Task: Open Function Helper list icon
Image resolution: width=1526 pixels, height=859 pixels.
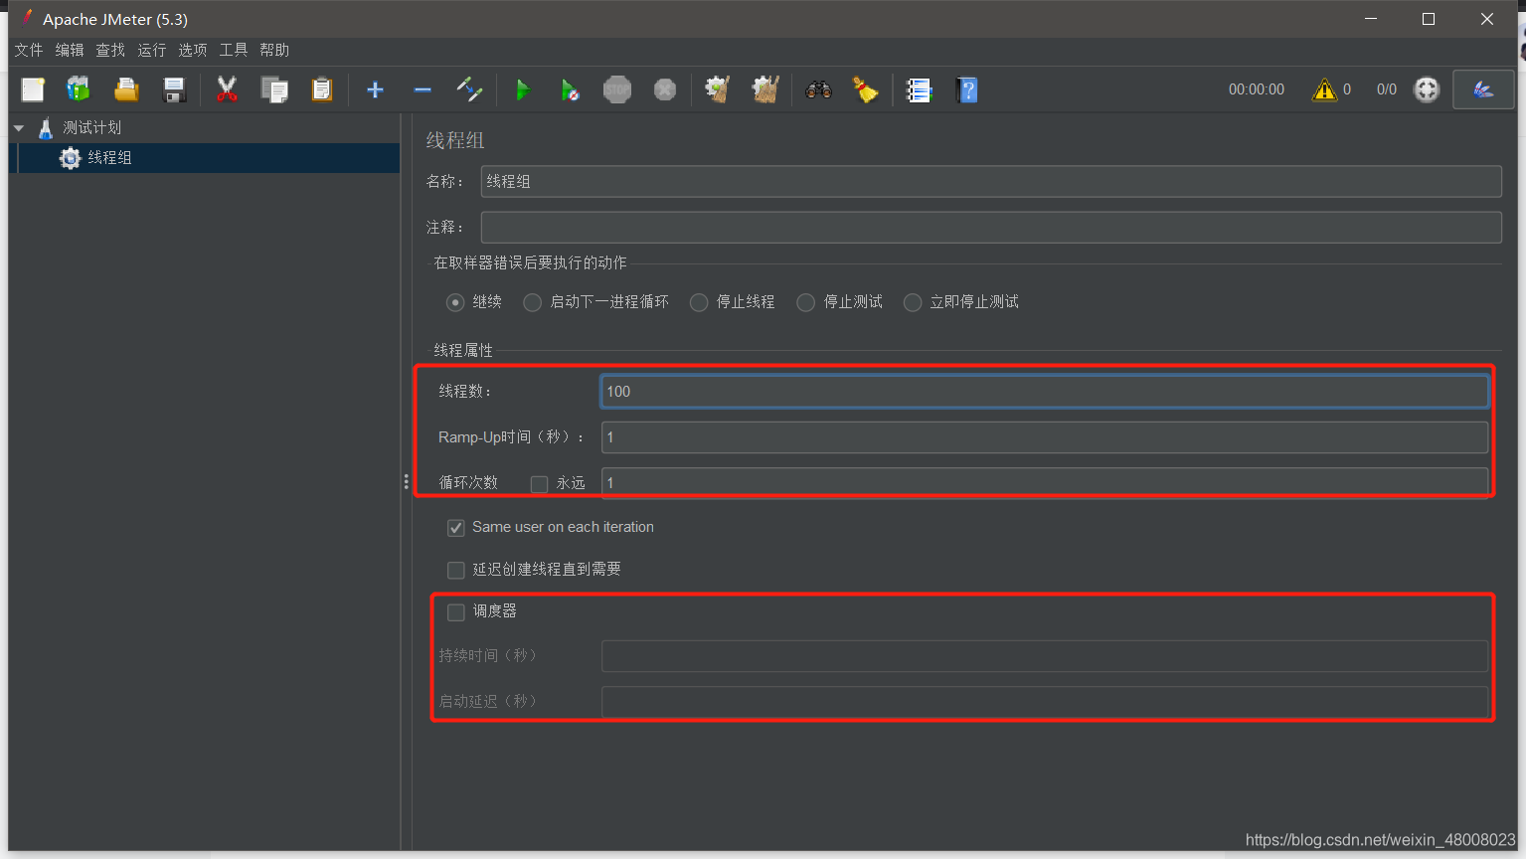Action: [919, 89]
